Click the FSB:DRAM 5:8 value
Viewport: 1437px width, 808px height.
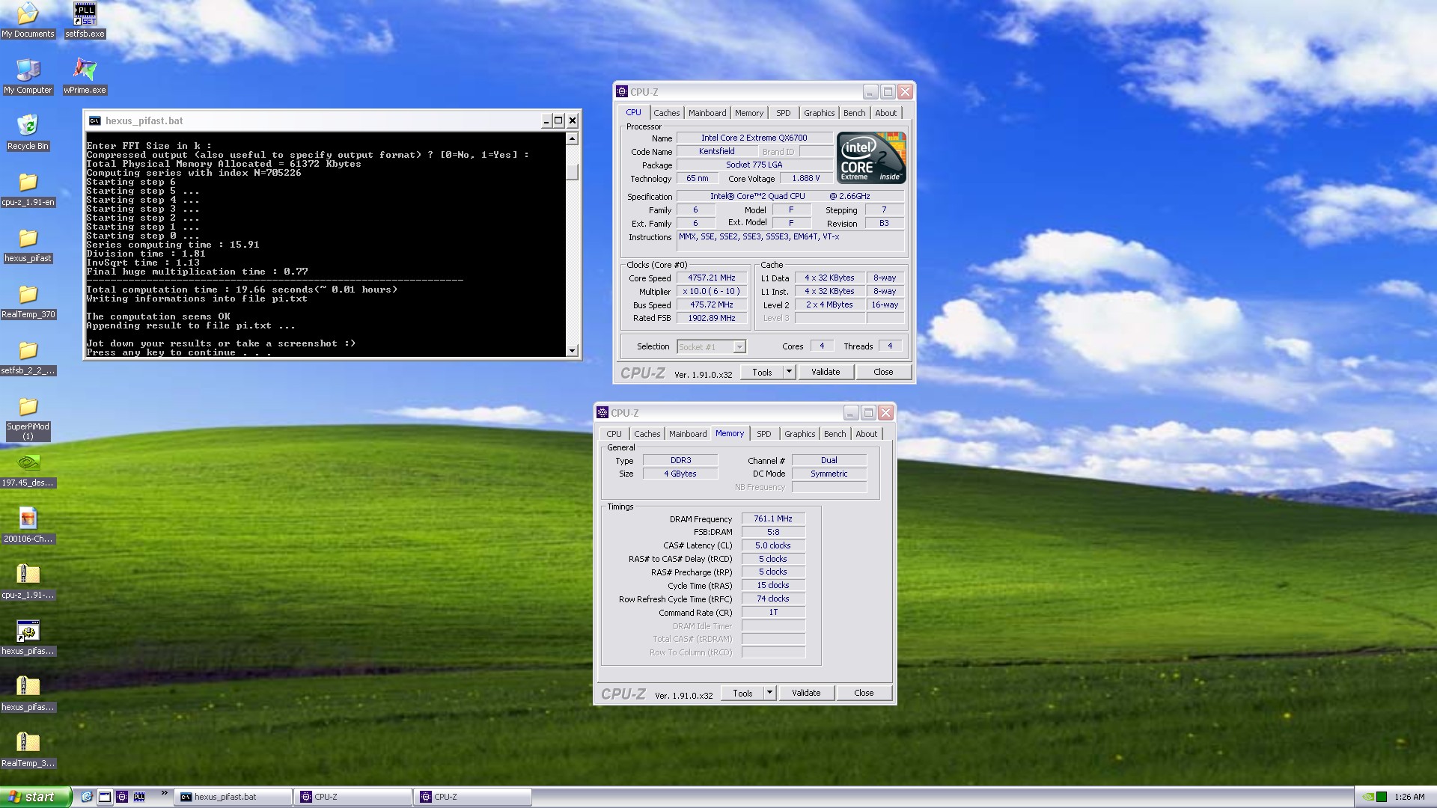point(772,532)
